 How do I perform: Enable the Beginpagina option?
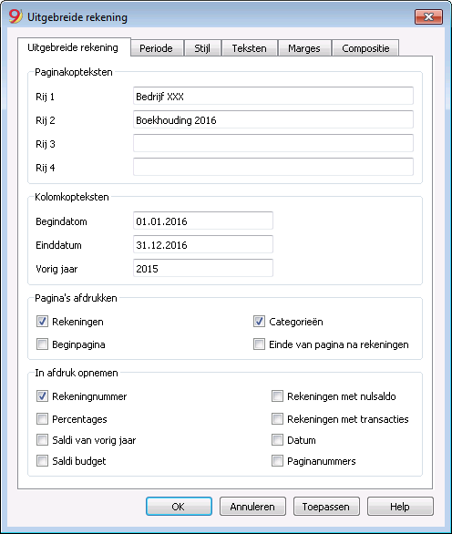click(x=42, y=344)
